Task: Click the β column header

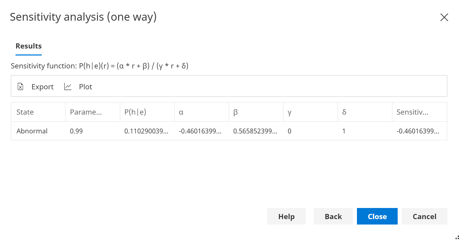Action: pos(236,112)
